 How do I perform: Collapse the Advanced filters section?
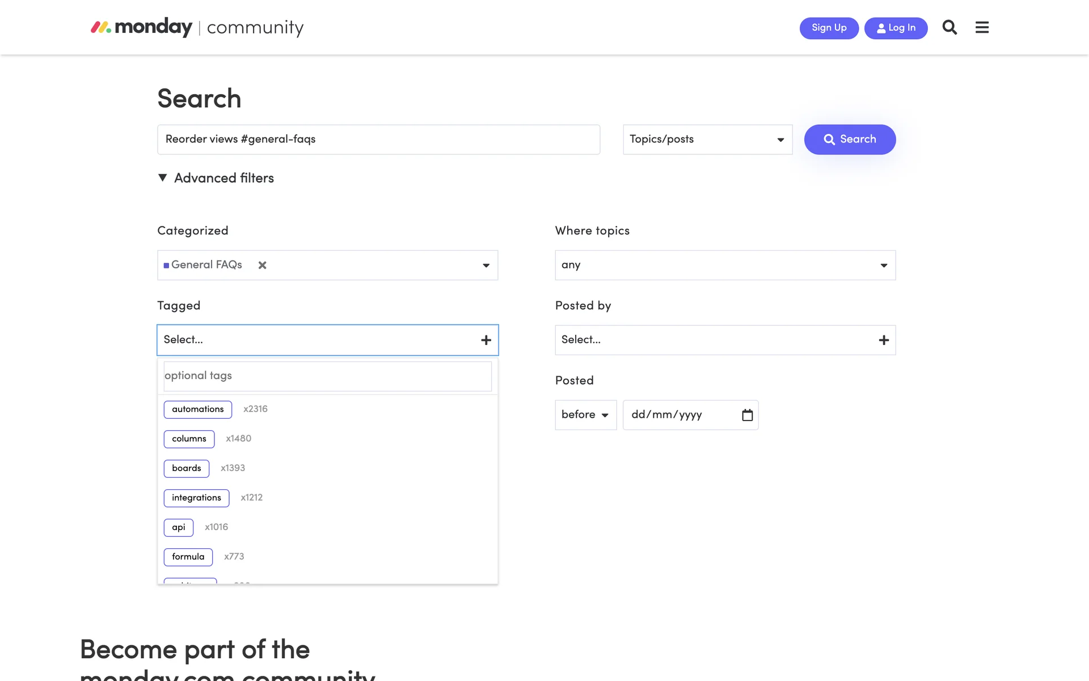tap(216, 178)
